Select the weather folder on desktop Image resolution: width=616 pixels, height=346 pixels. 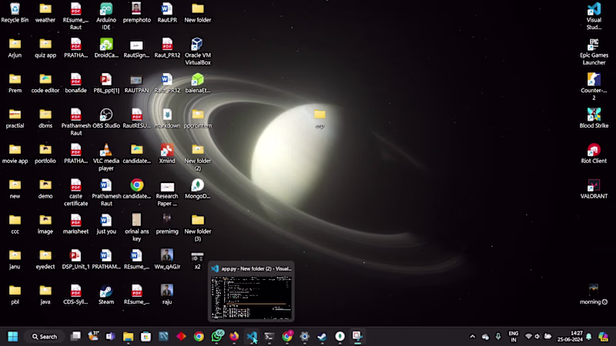[x=45, y=12]
